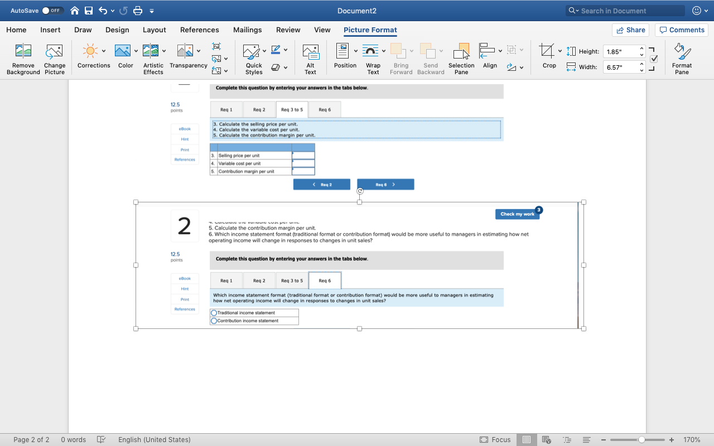Open Artistic Effects gallery
This screenshot has width=714, height=446.
coord(151,51)
